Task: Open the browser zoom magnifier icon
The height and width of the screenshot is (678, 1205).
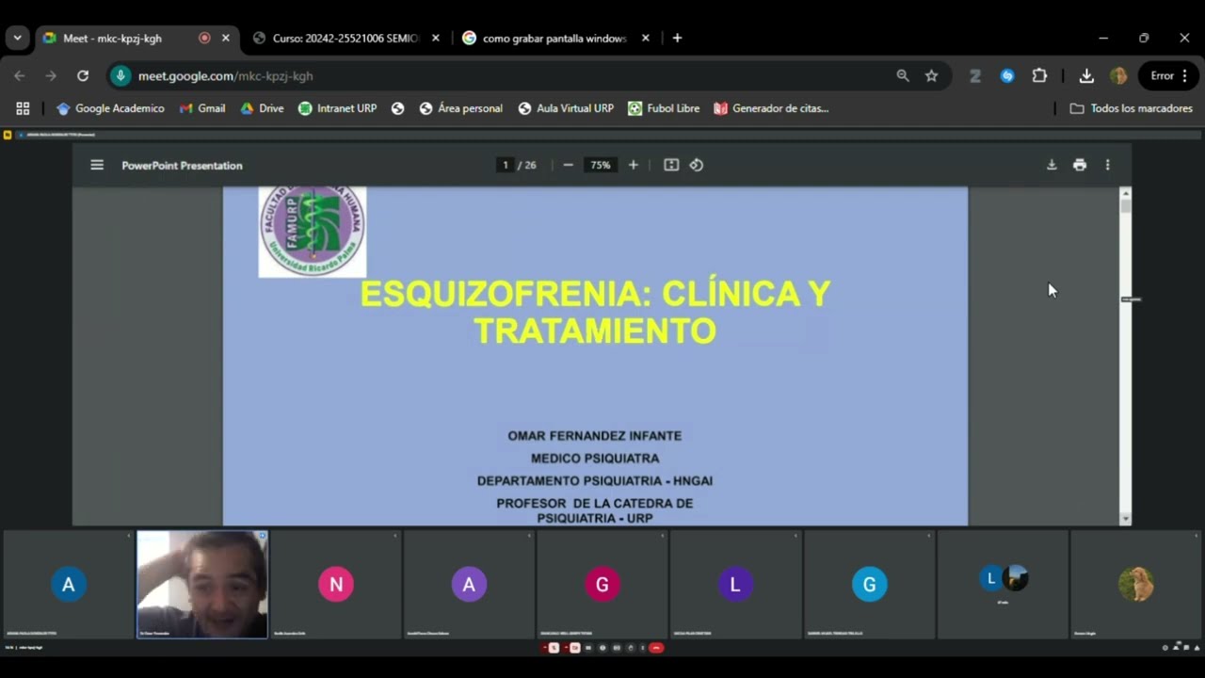Action: [x=903, y=75]
